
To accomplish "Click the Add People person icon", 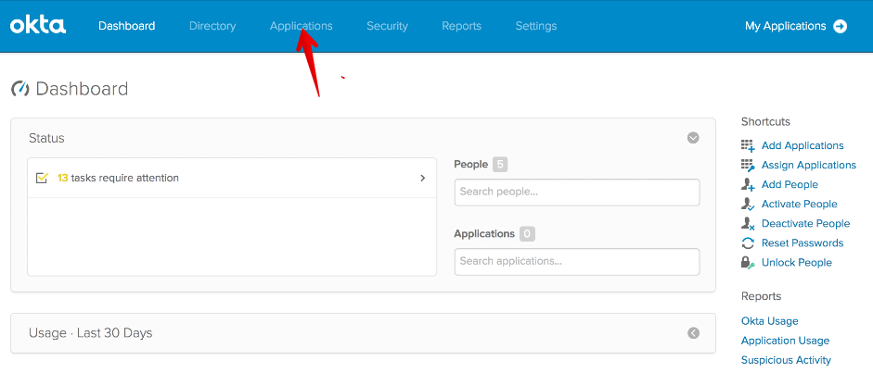I will [748, 185].
